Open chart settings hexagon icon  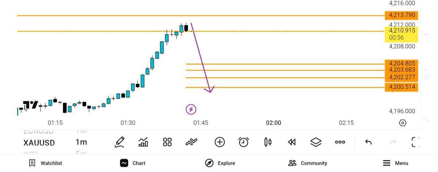click(x=403, y=123)
